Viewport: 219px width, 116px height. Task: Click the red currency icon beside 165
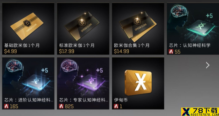pyautogui.click(x=6, y=106)
